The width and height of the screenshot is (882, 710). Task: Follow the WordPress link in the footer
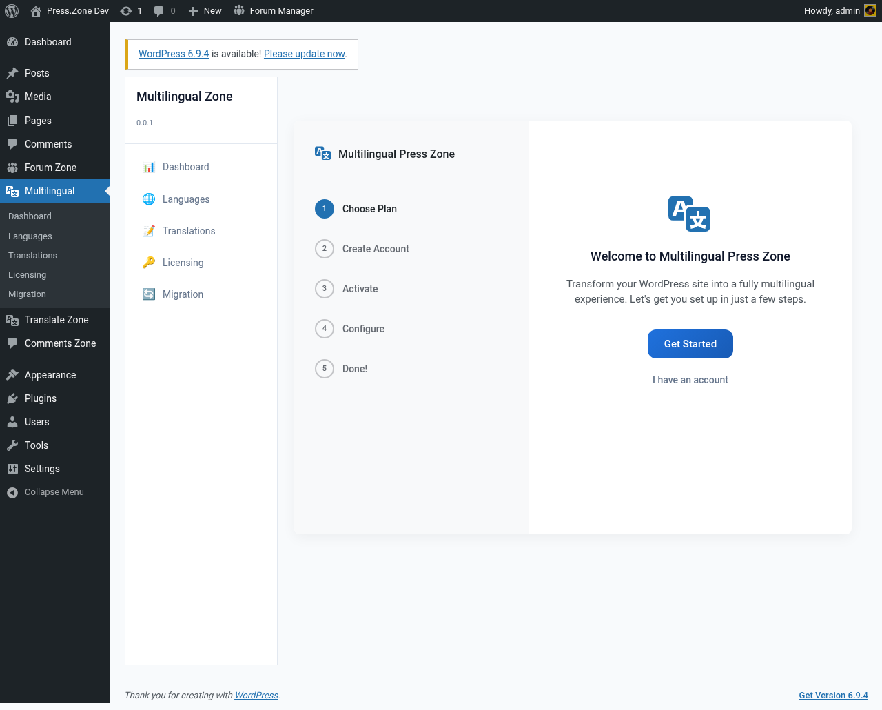(256, 695)
